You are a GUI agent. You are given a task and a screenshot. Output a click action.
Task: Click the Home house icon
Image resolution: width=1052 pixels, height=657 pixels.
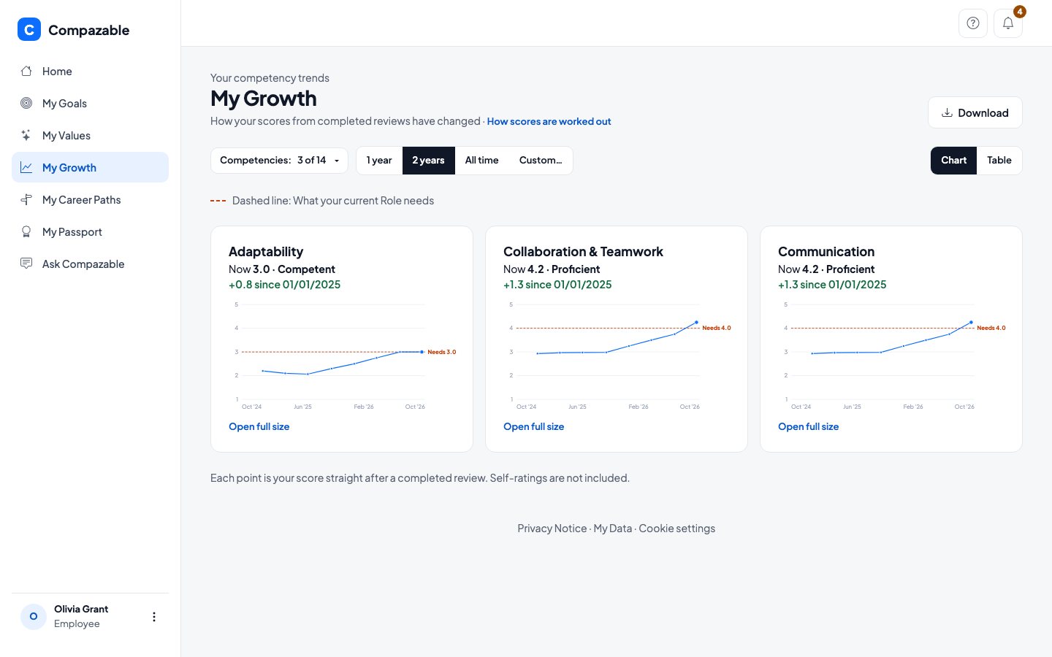point(26,72)
